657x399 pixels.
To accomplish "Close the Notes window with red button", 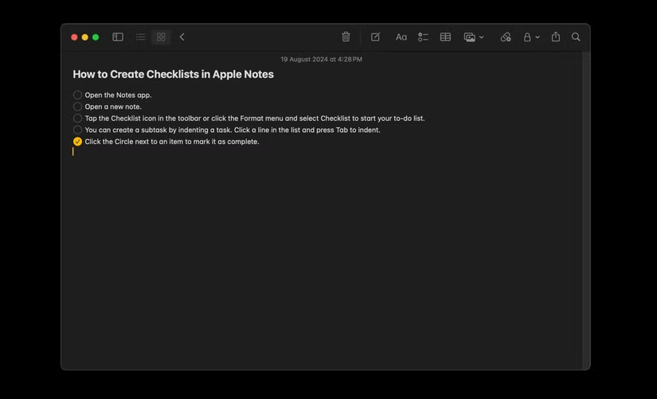I will pos(74,37).
